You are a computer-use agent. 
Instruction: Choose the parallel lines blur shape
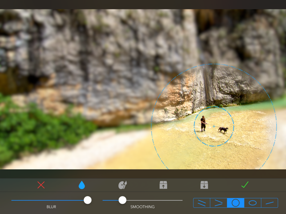coord(202,203)
